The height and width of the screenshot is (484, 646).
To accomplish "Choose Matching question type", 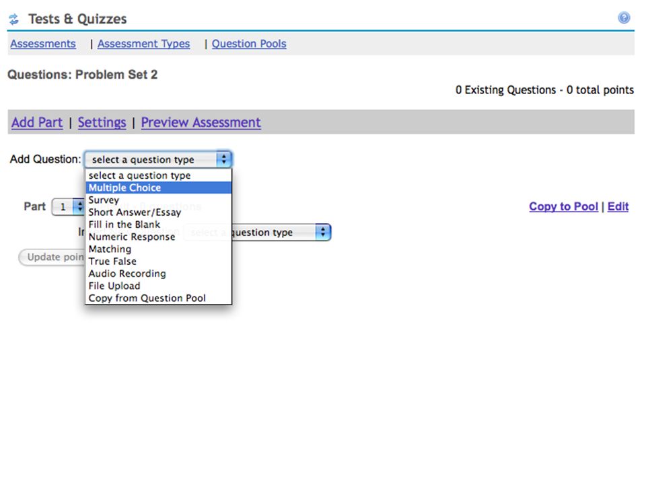I will 159,249.
